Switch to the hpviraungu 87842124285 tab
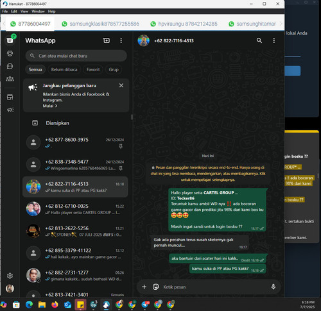 click(184, 24)
